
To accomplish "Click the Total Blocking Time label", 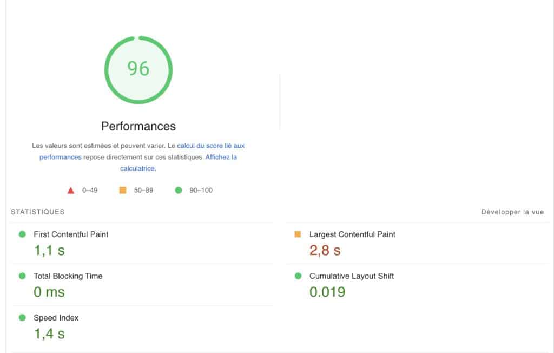I will coord(68,276).
